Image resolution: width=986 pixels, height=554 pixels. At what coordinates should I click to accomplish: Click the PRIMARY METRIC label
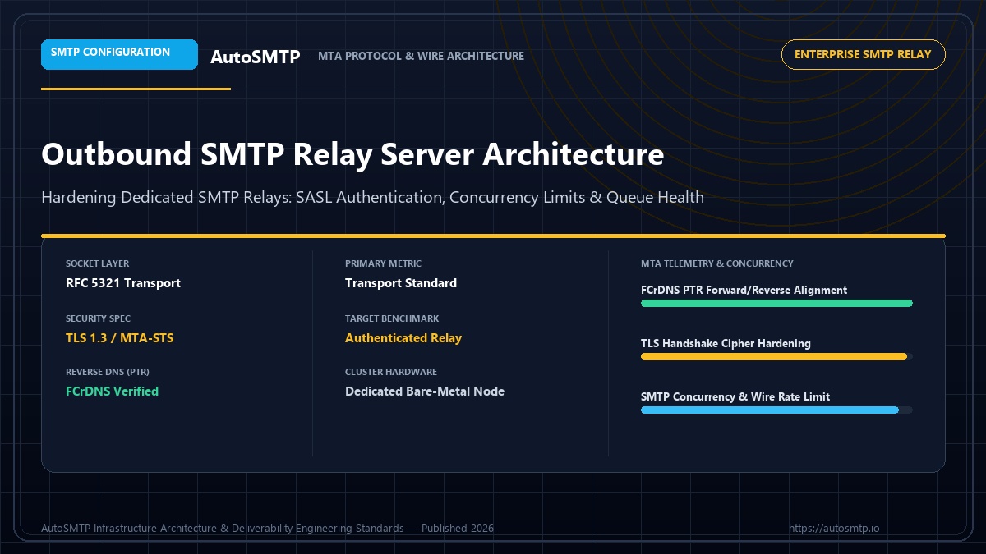383,263
